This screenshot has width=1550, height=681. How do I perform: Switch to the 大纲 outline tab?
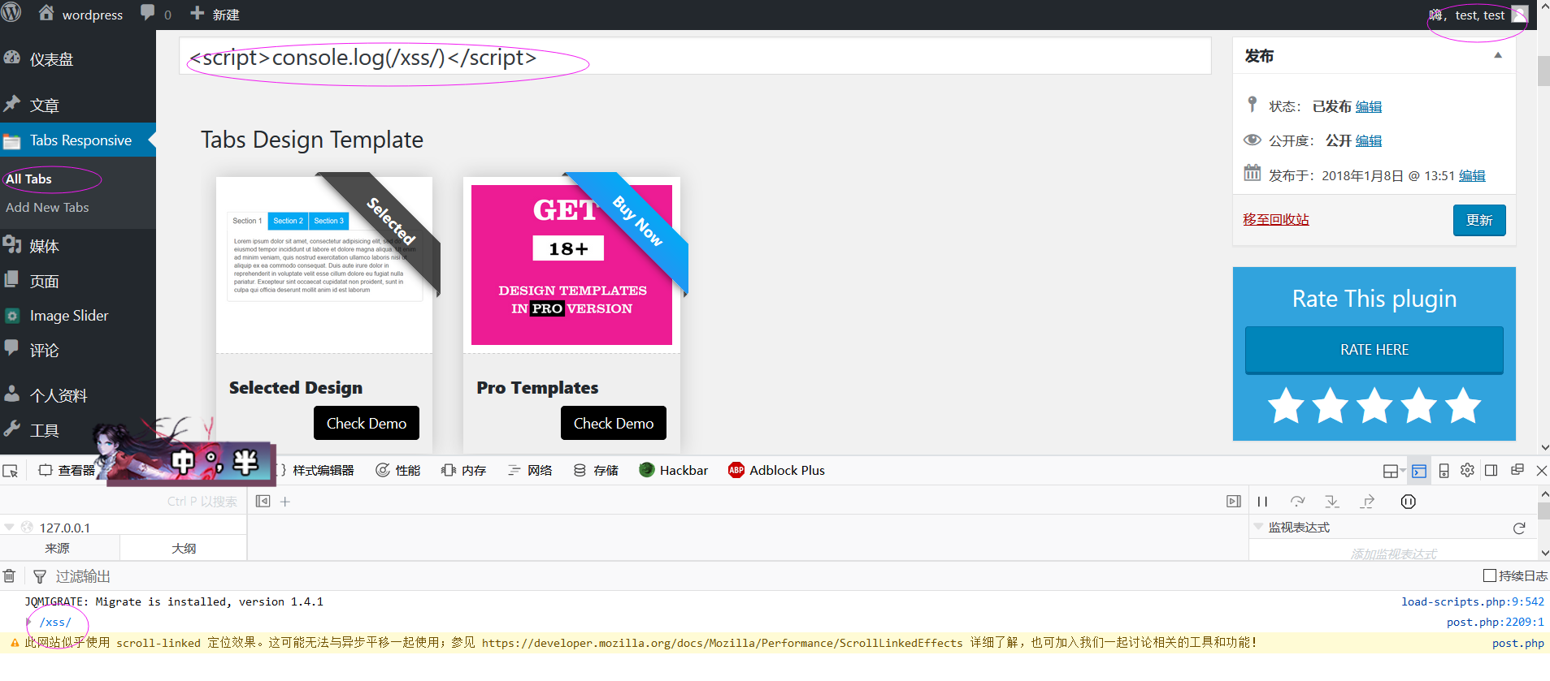pyautogui.click(x=184, y=548)
